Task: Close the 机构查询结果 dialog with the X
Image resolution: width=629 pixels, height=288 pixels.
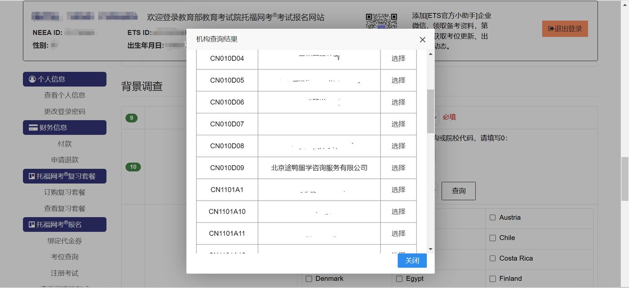Action: coord(422,39)
